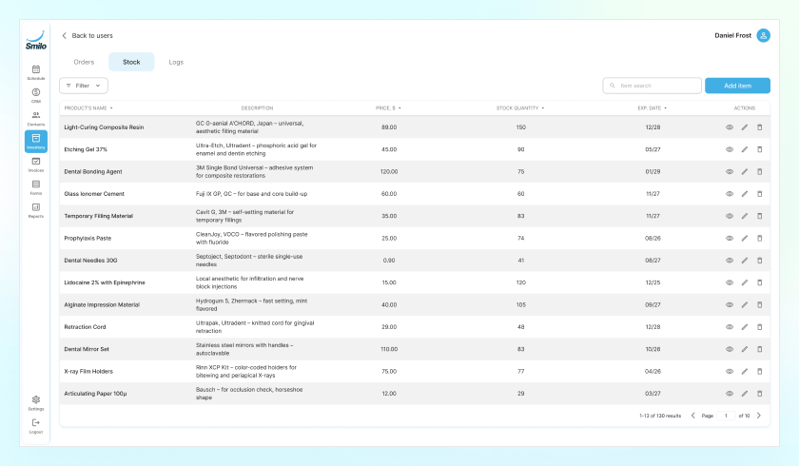Delete Temporary Filling Material item

click(x=760, y=216)
